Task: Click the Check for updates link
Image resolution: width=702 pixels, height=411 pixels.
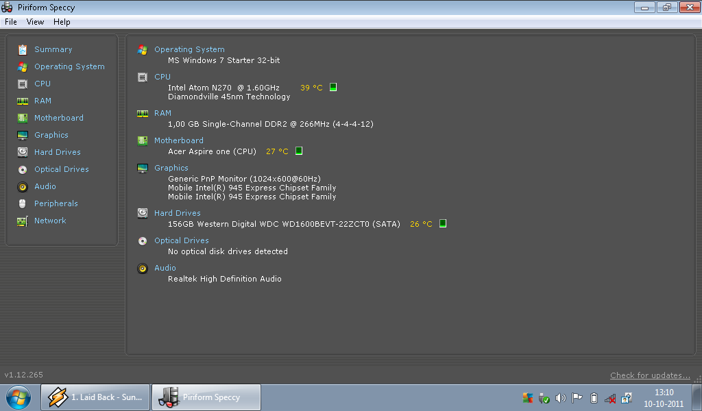Action: pyautogui.click(x=650, y=375)
